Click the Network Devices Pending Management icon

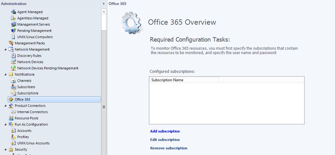click(14, 68)
